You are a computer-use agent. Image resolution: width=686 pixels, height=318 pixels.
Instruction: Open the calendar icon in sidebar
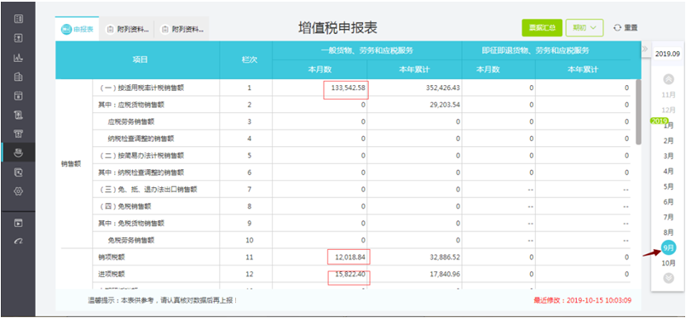[x=19, y=96]
